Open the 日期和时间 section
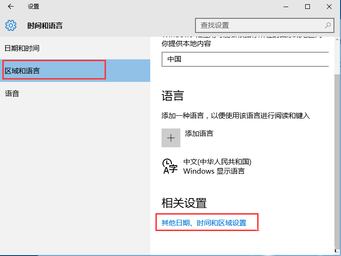 tap(22, 48)
